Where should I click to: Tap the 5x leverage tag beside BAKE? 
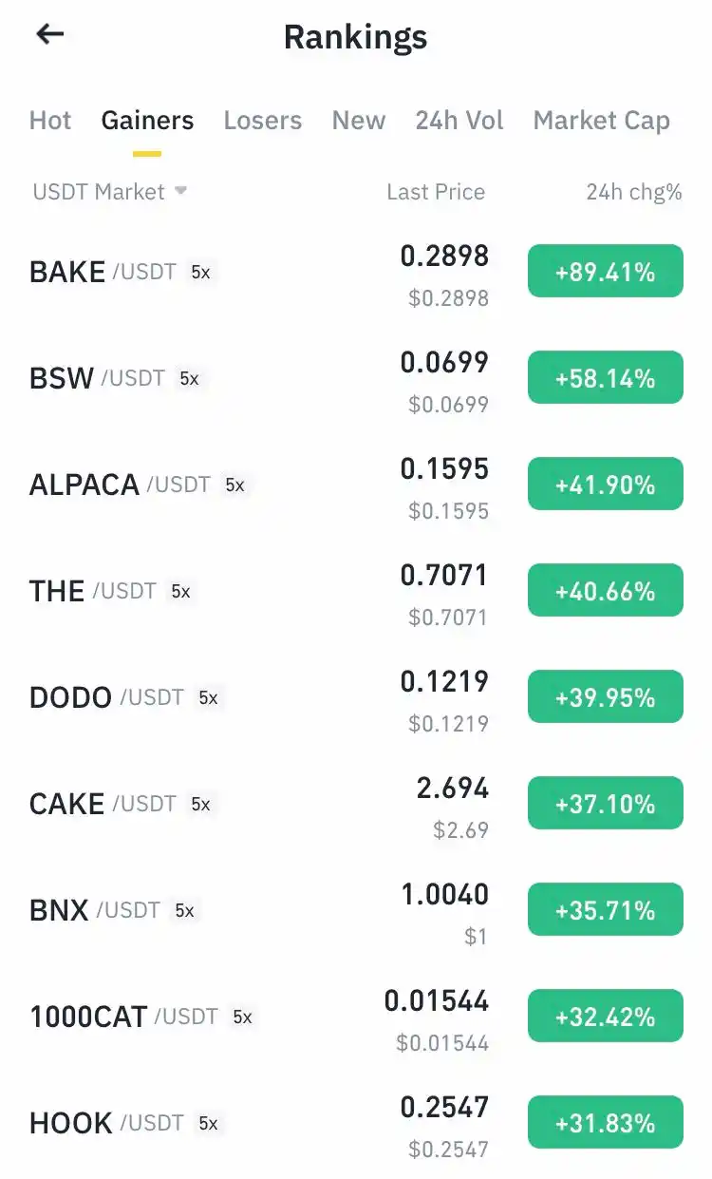(200, 272)
